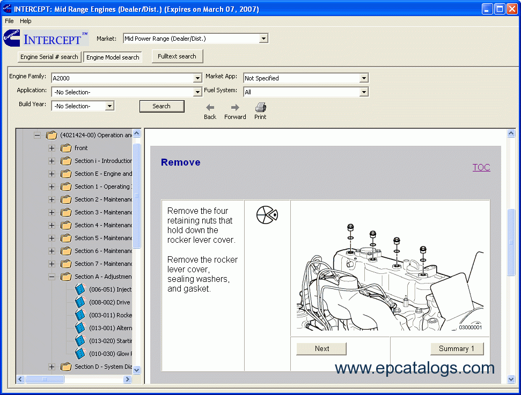521x395 pixels.
Task: Expand the Section 7 Maintenance node
Action: point(52,264)
